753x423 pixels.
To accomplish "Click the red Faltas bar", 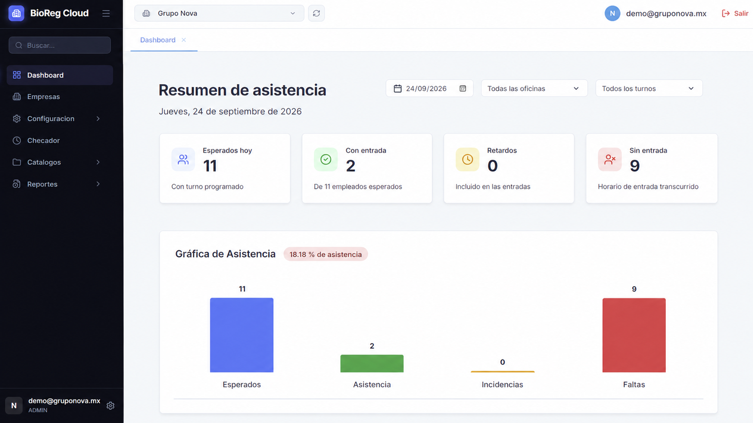I will coord(634,335).
